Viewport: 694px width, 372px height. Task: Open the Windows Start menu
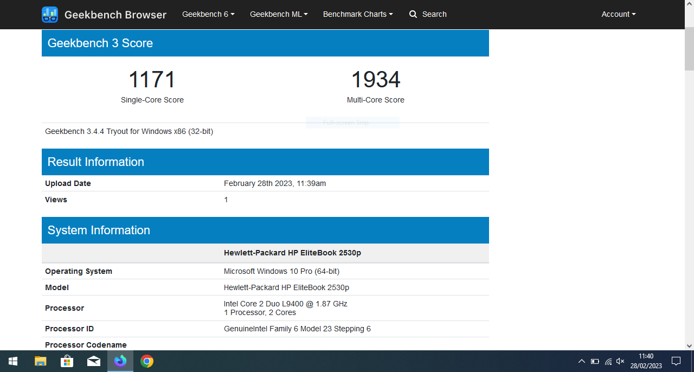pos(13,361)
